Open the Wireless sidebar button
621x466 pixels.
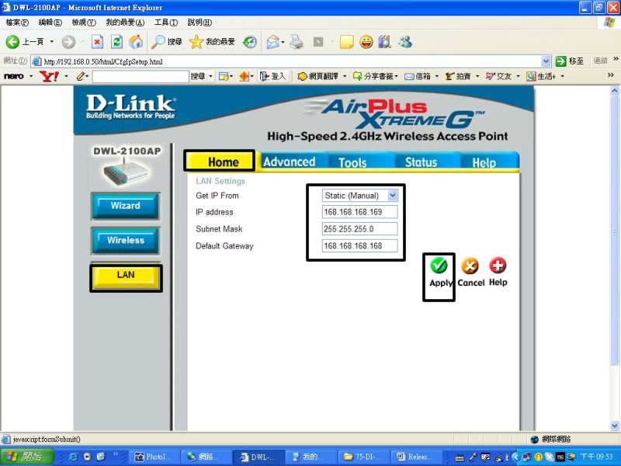click(x=126, y=240)
